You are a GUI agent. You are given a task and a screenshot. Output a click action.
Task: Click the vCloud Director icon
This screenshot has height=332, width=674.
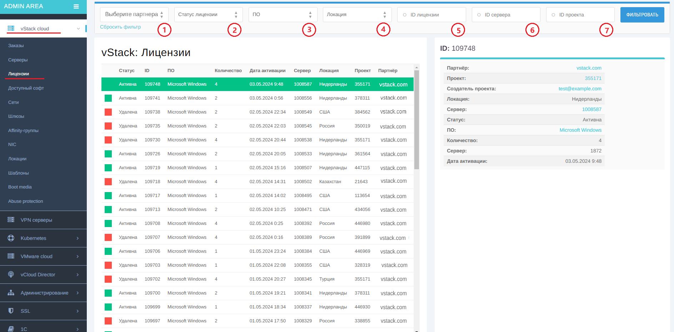pyautogui.click(x=11, y=275)
